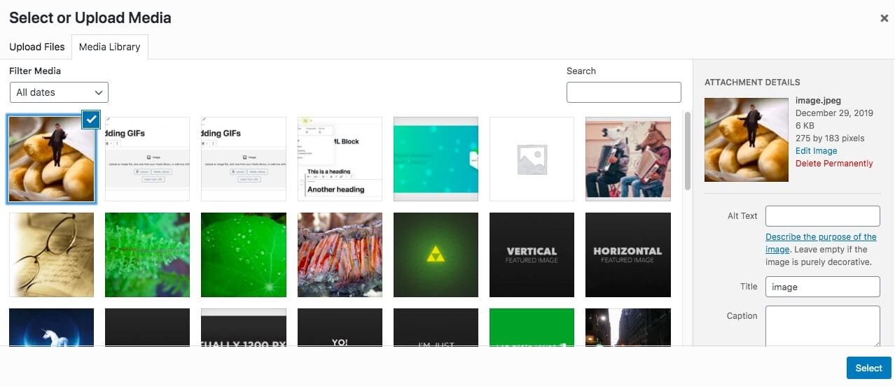The height and width of the screenshot is (386, 895).
Task: Select the eyeglasses on paper thumbnail
Action: click(x=51, y=255)
